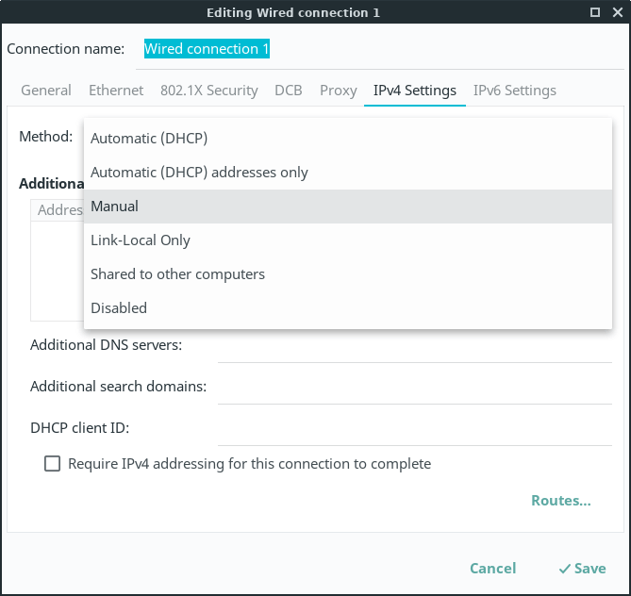Pick Disabled in the method dropdown
Image resolution: width=631 pixels, height=596 pixels.
(119, 308)
